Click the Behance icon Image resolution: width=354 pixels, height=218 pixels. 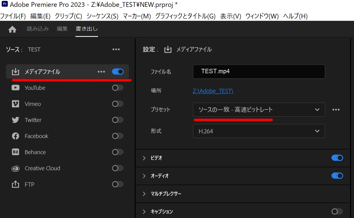click(15, 152)
